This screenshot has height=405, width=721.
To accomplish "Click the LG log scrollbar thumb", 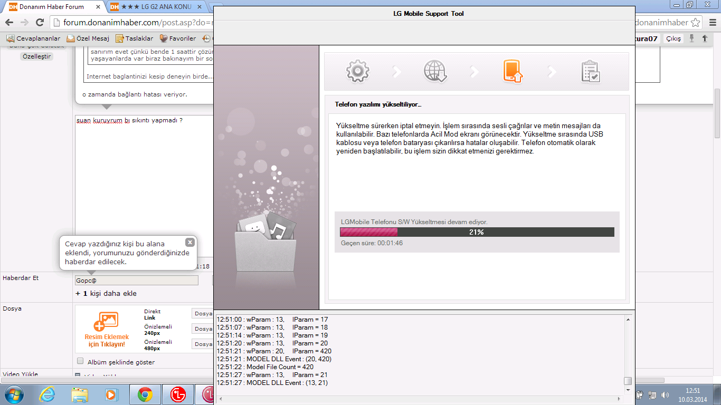I will click(628, 381).
